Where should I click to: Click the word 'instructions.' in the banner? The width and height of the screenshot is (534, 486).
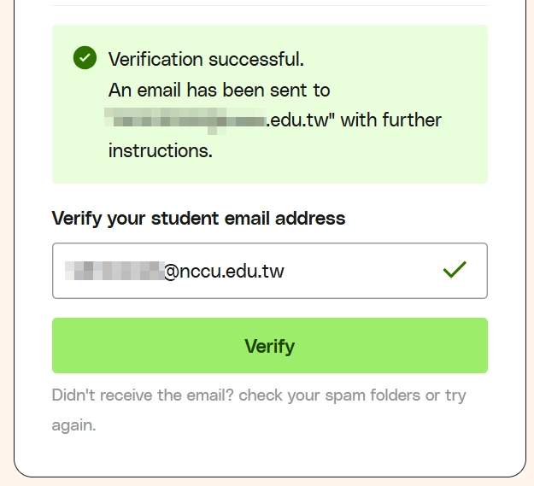click(161, 150)
